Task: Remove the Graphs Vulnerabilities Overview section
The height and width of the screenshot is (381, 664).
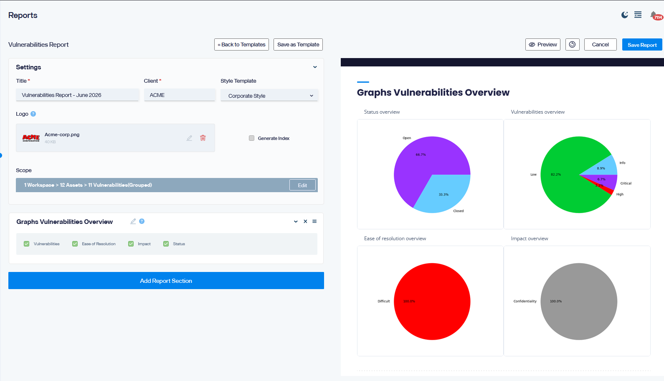Action: coord(305,221)
